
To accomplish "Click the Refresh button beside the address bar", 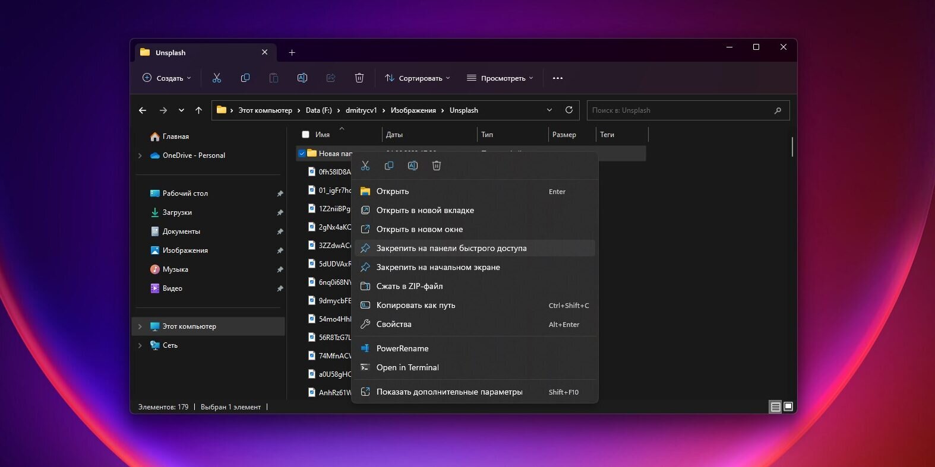I will pyautogui.click(x=569, y=110).
